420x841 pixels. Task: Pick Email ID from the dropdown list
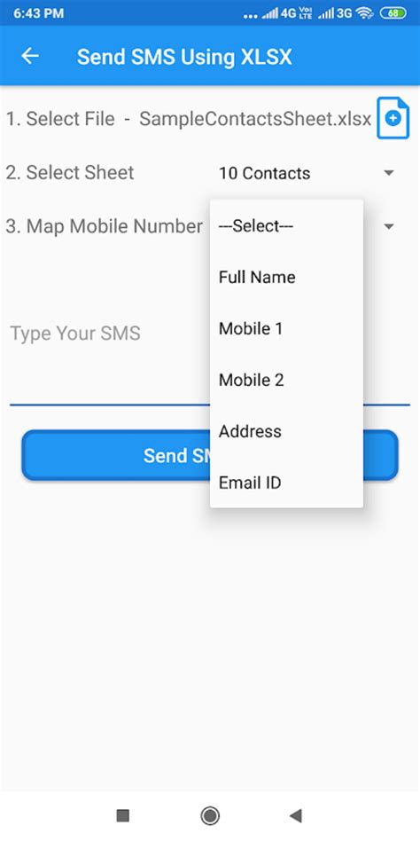tap(286, 483)
